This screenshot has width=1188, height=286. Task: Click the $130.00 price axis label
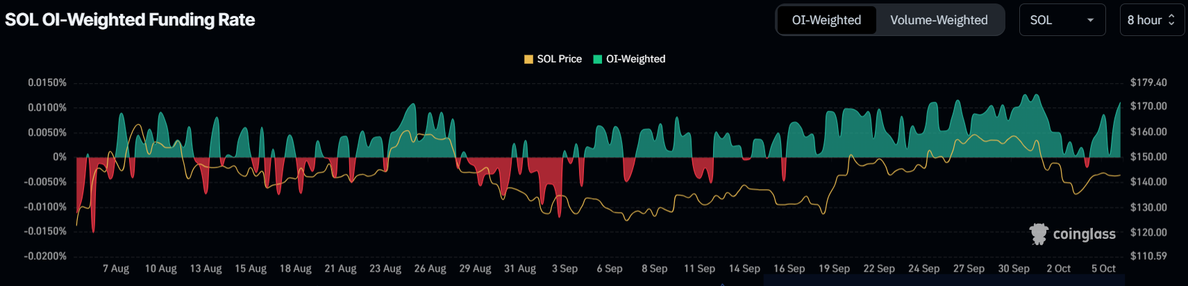[x=1148, y=207]
